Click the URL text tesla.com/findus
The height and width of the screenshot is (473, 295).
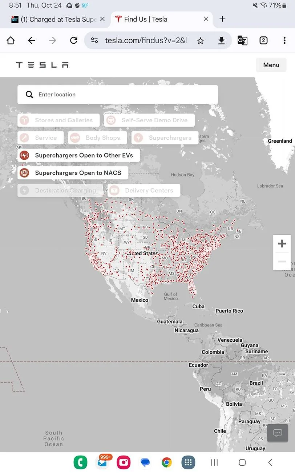coord(146,40)
